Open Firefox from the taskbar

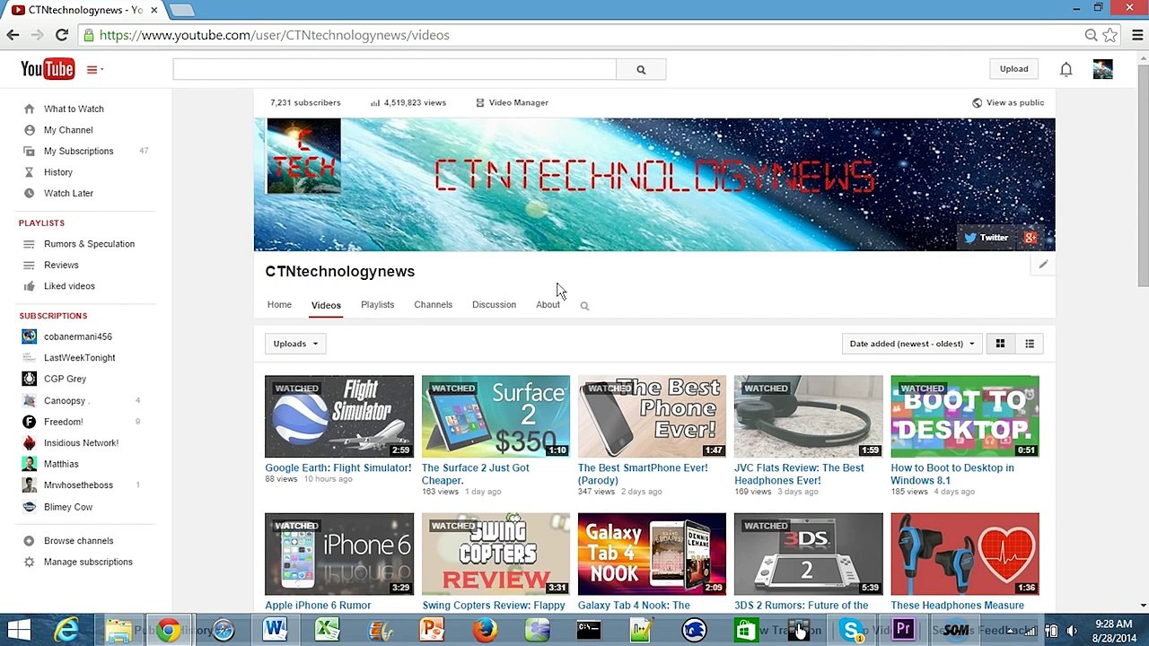pos(485,630)
